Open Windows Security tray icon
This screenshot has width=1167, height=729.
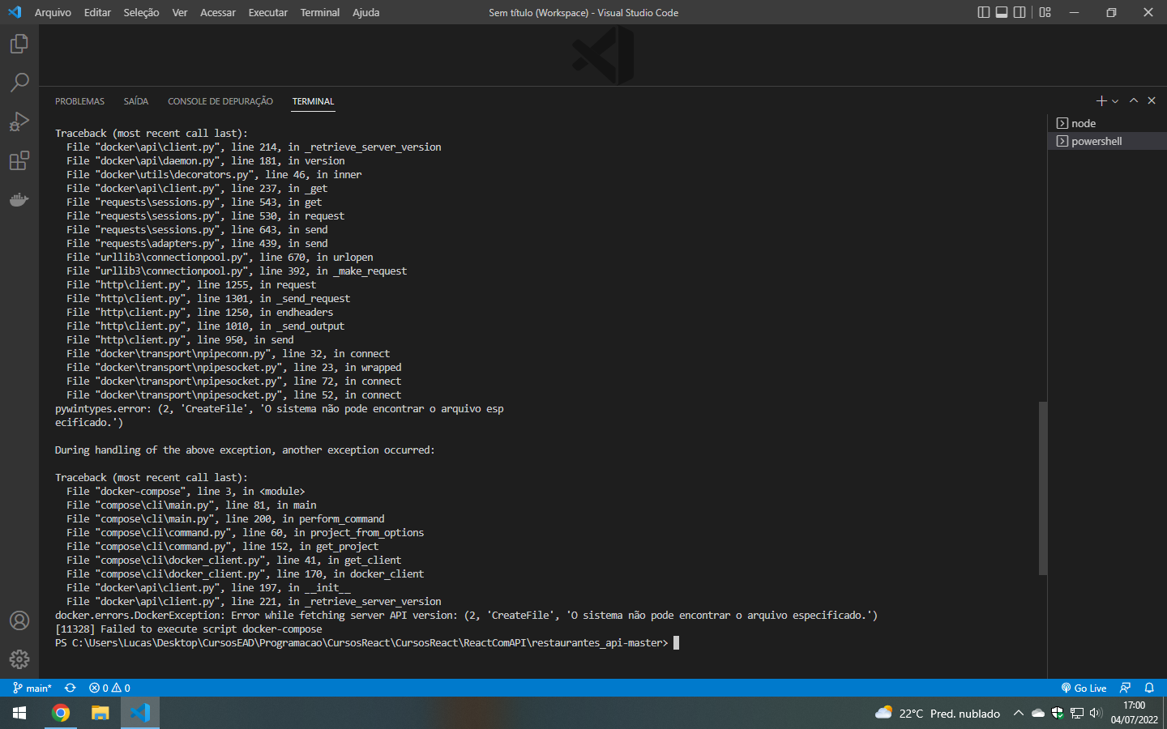[1058, 714]
